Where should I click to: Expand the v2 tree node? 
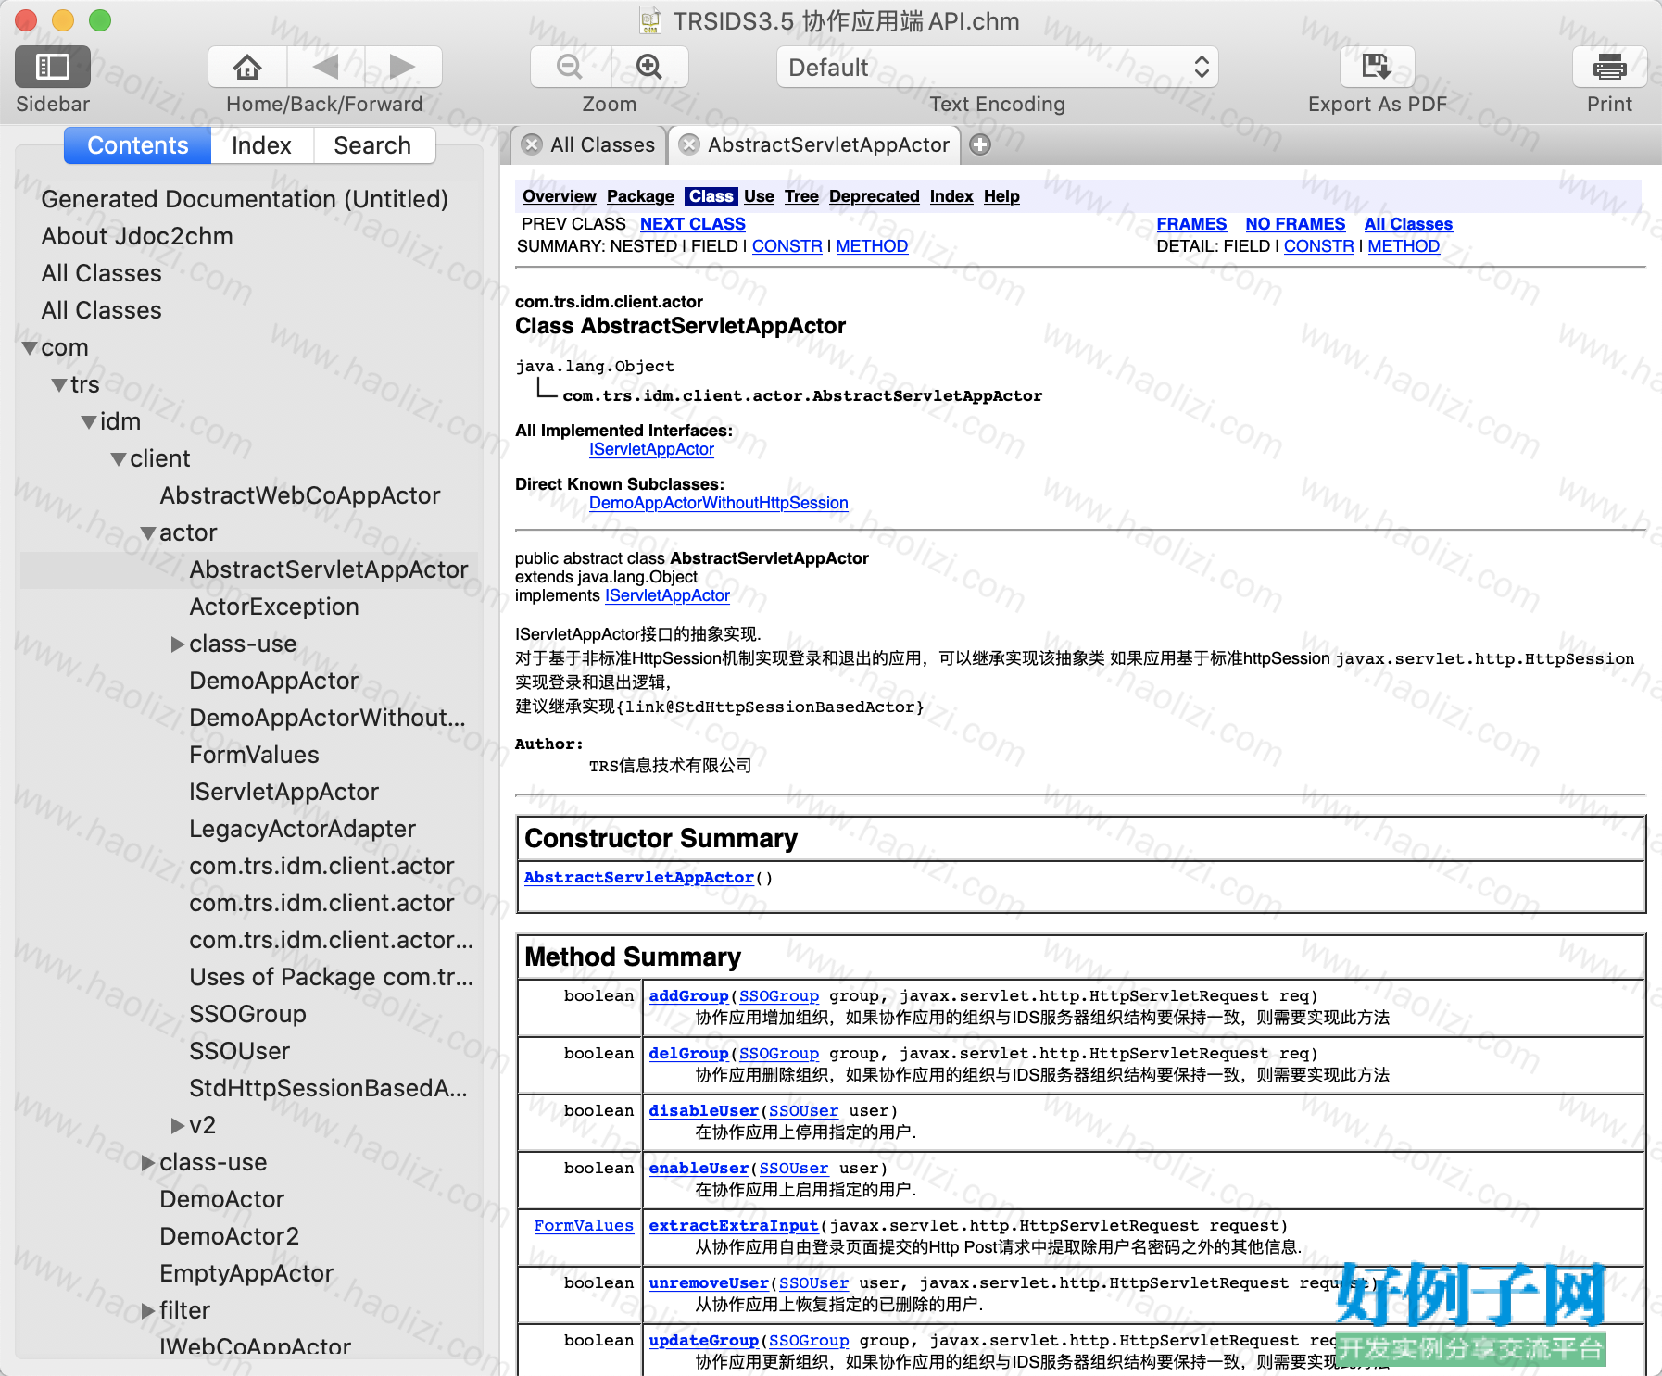click(178, 1126)
